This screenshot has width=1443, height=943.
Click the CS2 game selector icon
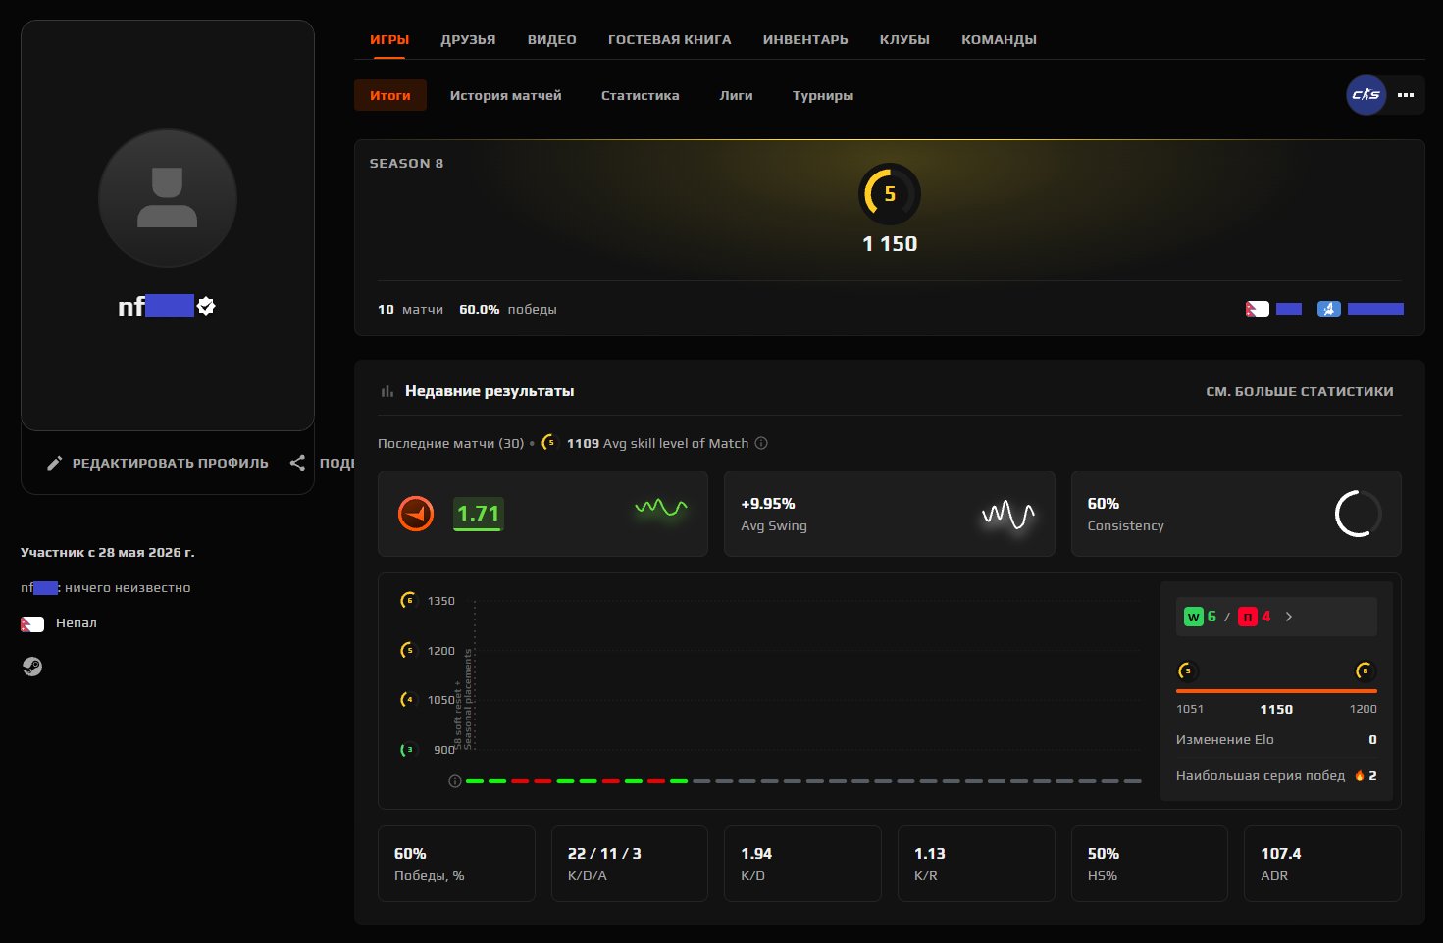(x=1366, y=95)
